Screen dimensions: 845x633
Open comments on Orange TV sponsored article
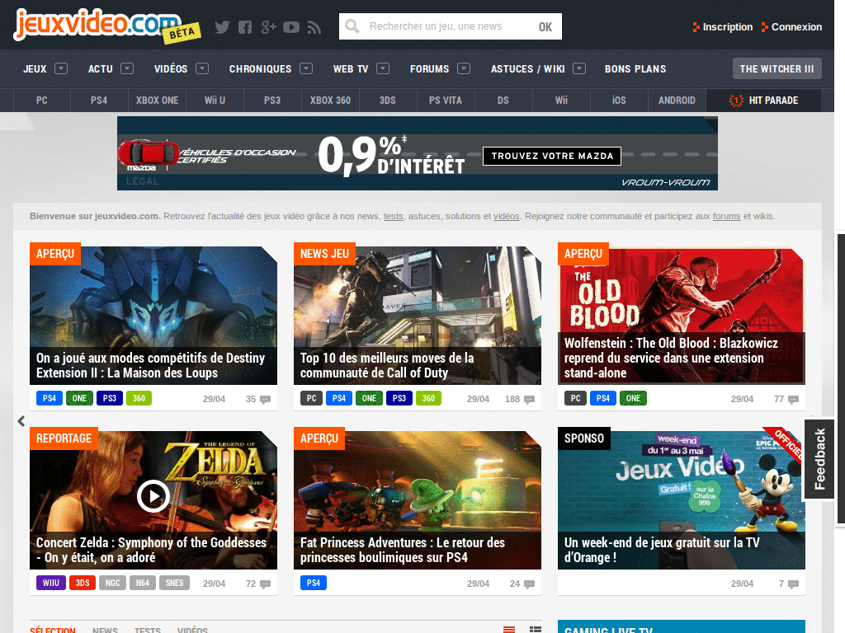point(788,584)
